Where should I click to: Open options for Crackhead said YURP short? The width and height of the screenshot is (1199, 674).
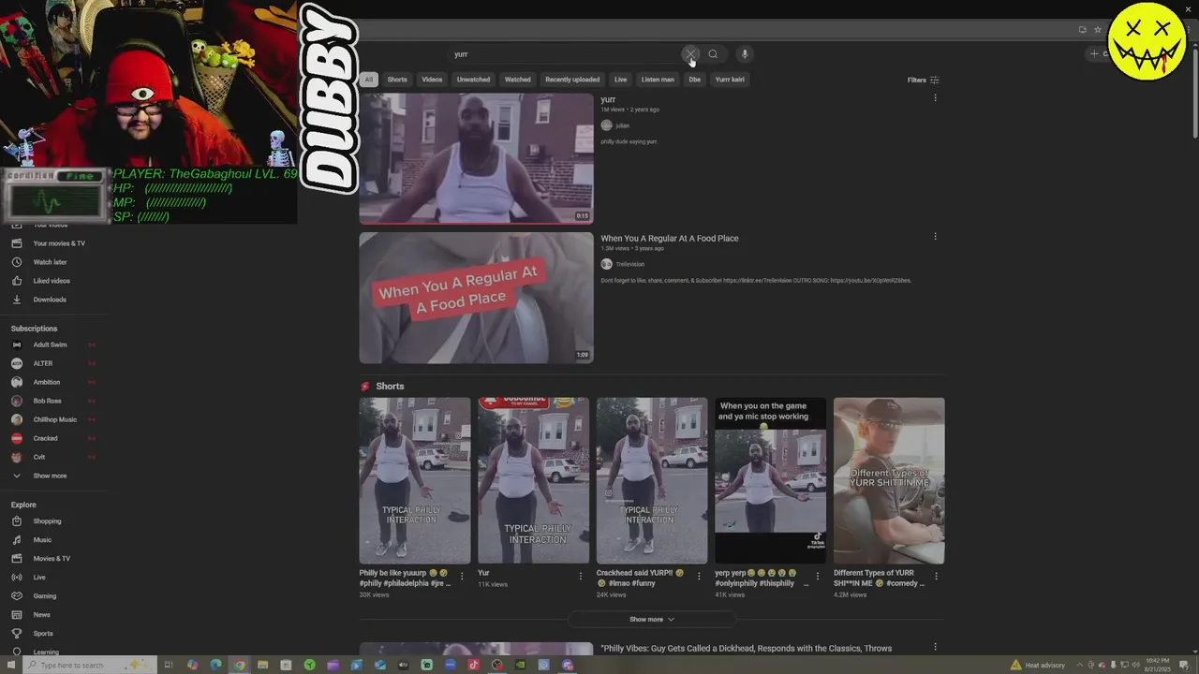pyautogui.click(x=699, y=577)
